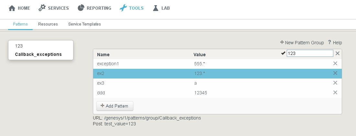Click the Tools wrench icon
This screenshot has width=356, height=136.
coord(123,8)
